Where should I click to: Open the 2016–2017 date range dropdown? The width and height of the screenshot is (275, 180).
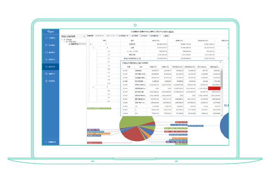[x=106, y=36]
